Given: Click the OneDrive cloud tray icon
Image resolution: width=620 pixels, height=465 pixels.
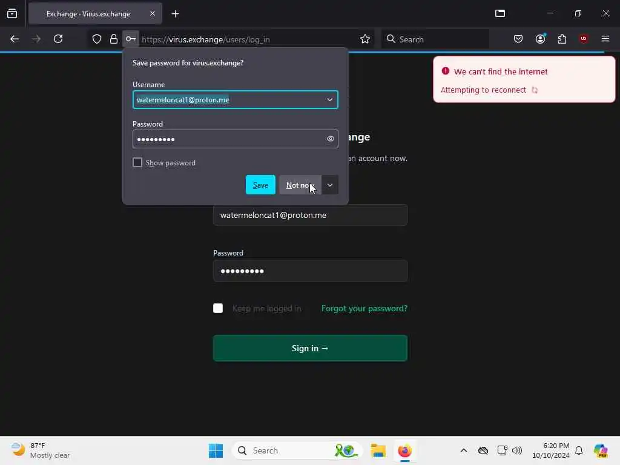Looking at the screenshot, I should (x=483, y=450).
